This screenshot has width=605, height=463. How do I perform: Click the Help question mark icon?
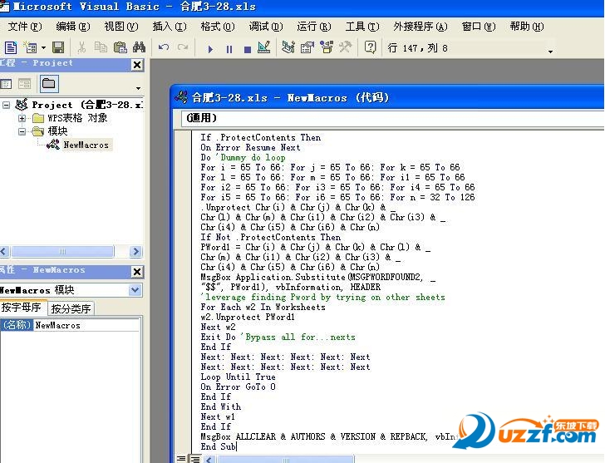pyautogui.click(x=370, y=48)
